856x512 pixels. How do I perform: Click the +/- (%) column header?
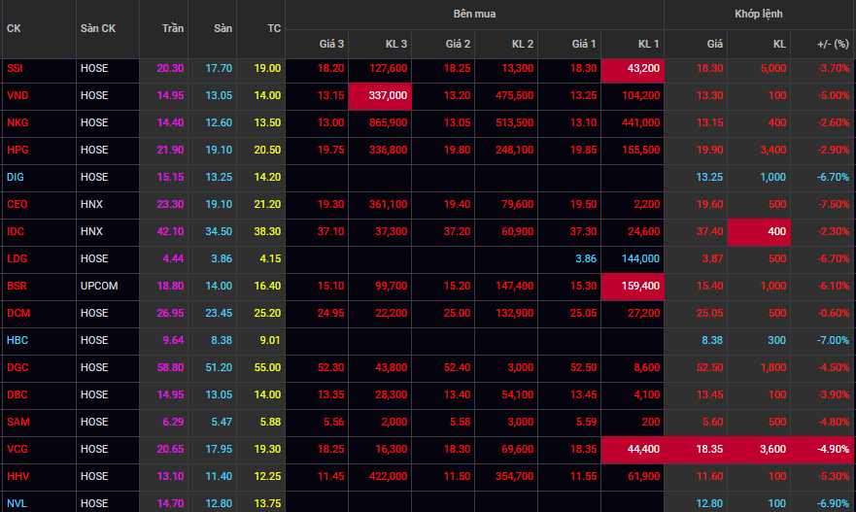point(833,45)
